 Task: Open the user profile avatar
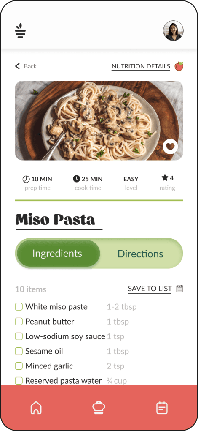173,30
